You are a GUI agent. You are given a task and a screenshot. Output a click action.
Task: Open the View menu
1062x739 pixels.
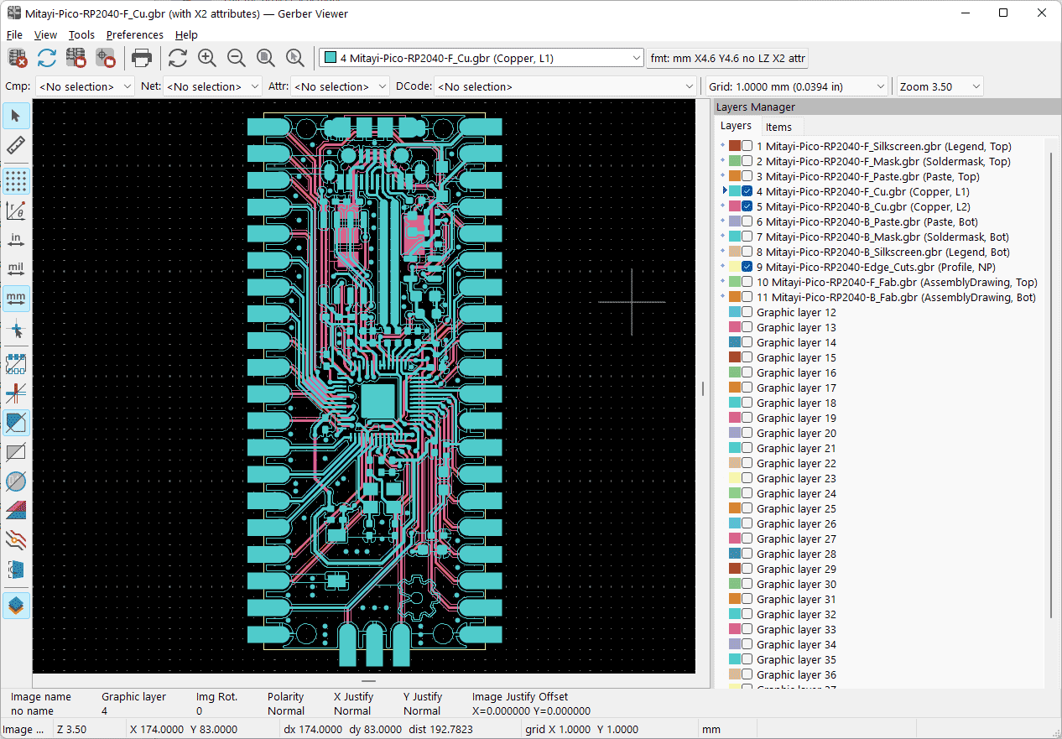click(45, 34)
